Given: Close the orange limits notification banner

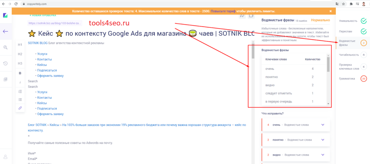Looking at the screenshot, I should coord(331,11).
